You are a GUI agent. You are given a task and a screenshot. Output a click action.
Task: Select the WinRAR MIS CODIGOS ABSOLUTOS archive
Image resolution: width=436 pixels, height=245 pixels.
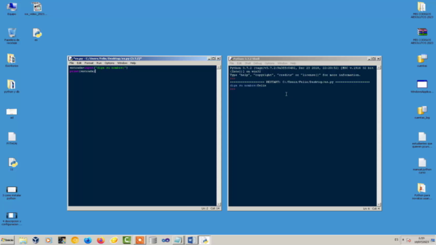pos(422,36)
